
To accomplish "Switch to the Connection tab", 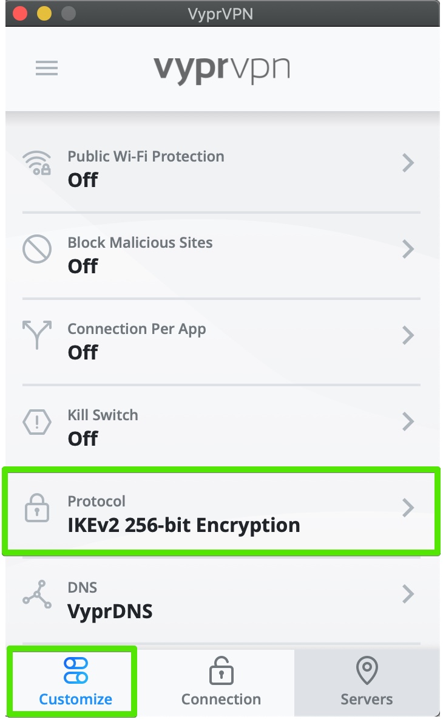I will point(221,682).
